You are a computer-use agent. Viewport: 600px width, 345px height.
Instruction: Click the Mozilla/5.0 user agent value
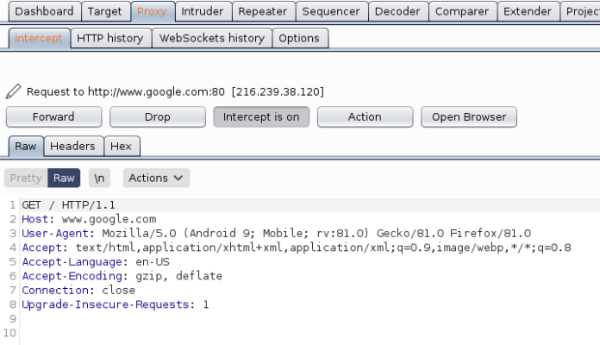[x=316, y=233]
